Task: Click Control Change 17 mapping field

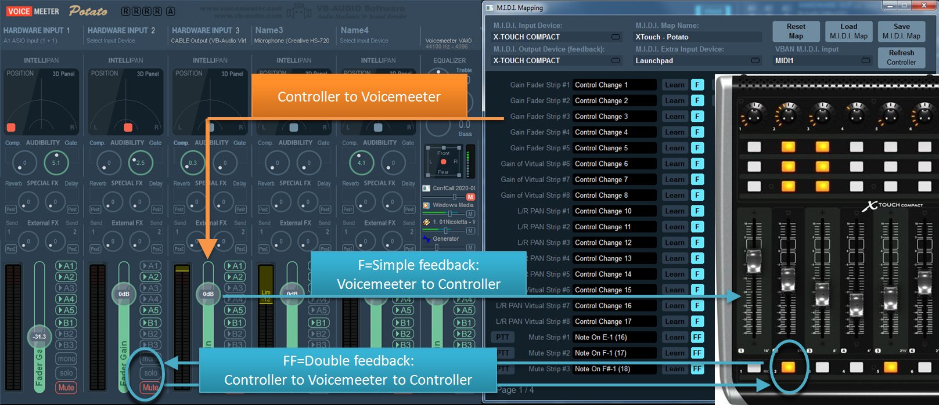Action: pos(615,321)
